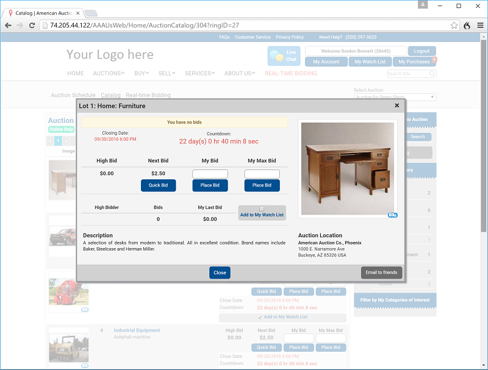Open REAL-TIME BIDDING nav item

[x=291, y=73]
